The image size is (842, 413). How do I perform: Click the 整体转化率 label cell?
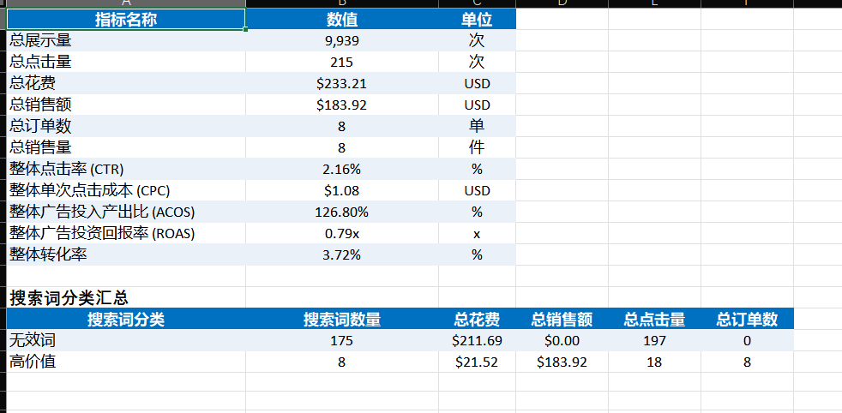point(126,255)
